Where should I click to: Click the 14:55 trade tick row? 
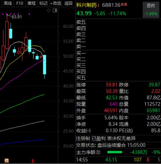coord(118,160)
